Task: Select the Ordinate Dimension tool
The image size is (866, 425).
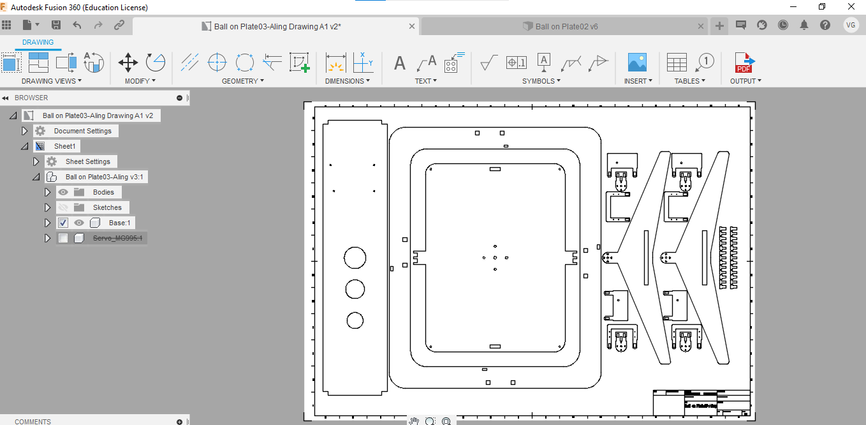Action: (363, 63)
